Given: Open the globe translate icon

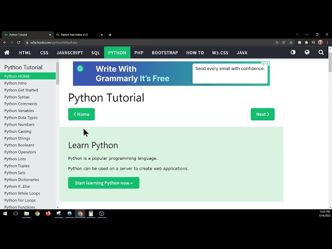Looking at the screenshot, I should [x=307, y=52].
